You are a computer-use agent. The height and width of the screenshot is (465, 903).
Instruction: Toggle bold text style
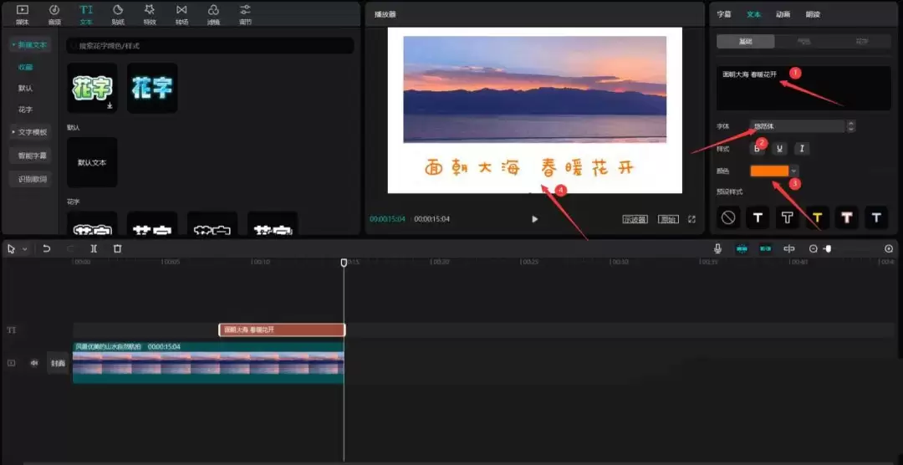coord(758,149)
